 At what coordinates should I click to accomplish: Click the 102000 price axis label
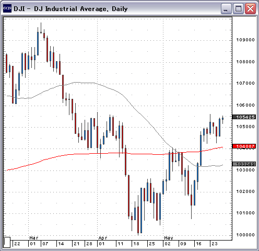245,191
